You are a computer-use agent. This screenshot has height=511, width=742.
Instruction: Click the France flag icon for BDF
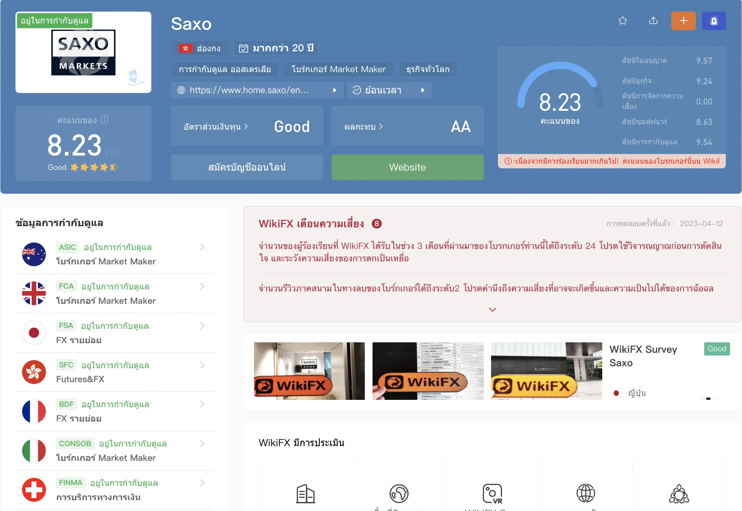(x=34, y=411)
